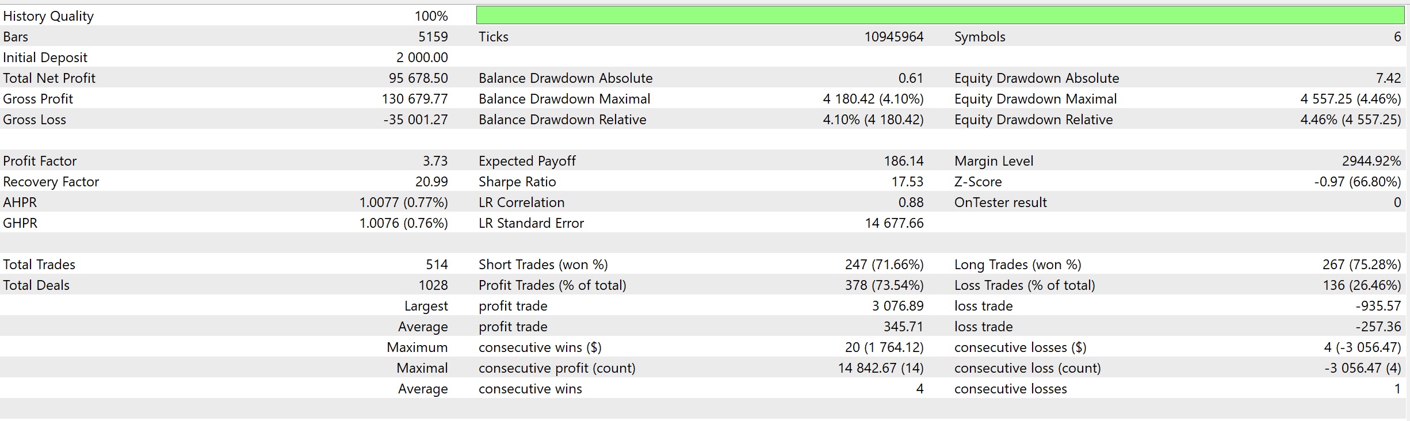Click the Total Trades value 514
This screenshot has width=1410, height=421.
[437, 265]
